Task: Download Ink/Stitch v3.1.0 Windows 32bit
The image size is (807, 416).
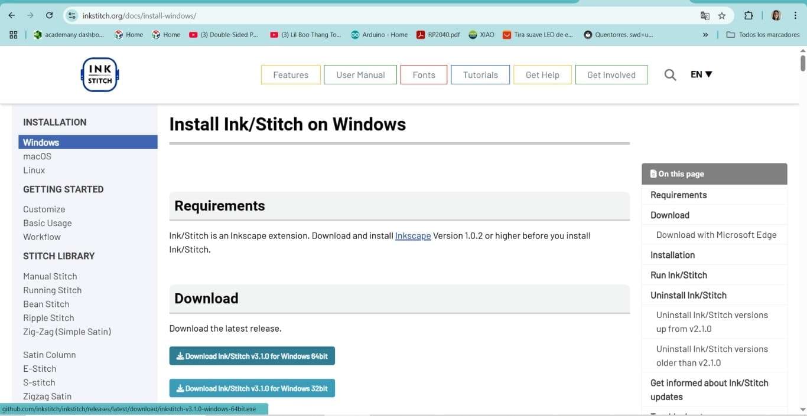Action: pyautogui.click(x=252, y=388)
